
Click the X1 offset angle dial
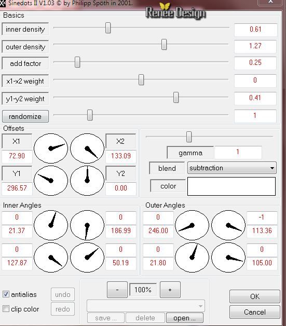click(x=51, y=148)
